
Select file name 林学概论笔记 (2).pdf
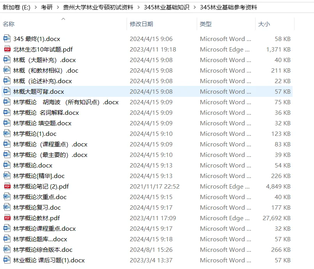[x=41, y=187]
